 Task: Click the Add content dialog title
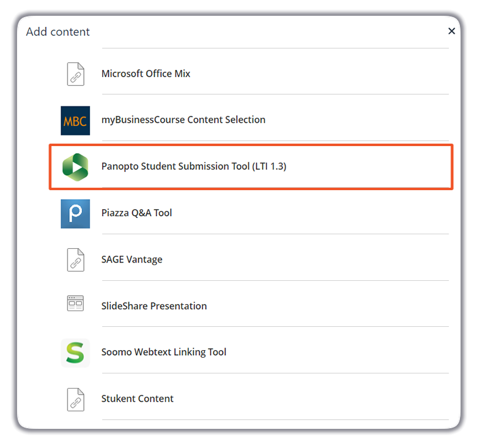point(58,31)
